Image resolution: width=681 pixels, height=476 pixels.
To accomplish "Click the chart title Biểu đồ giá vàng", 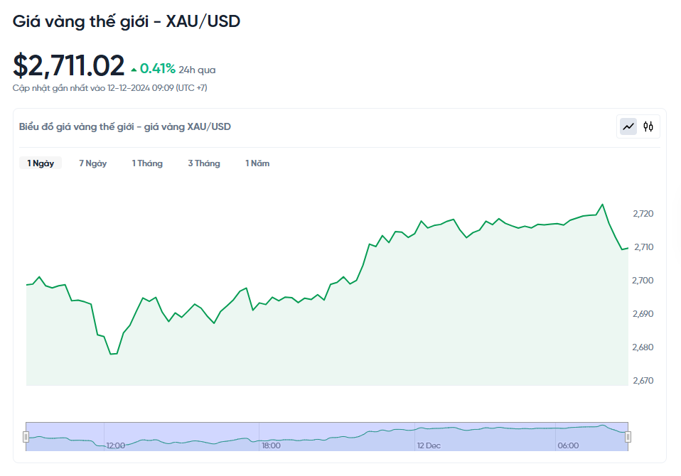I will pos(125,126).
